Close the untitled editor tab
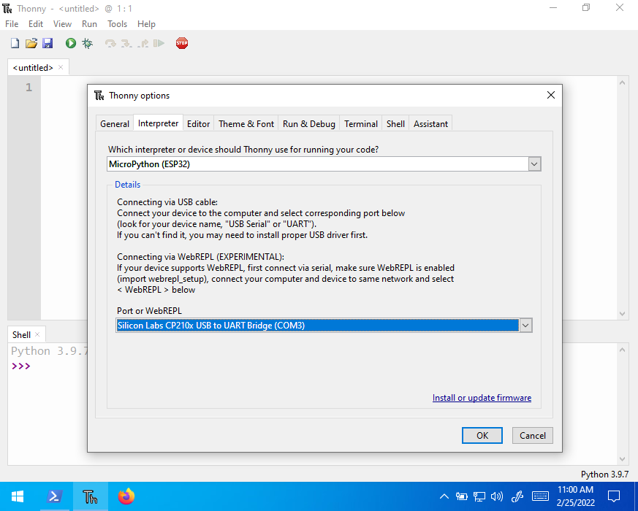 tap(61, 67)
